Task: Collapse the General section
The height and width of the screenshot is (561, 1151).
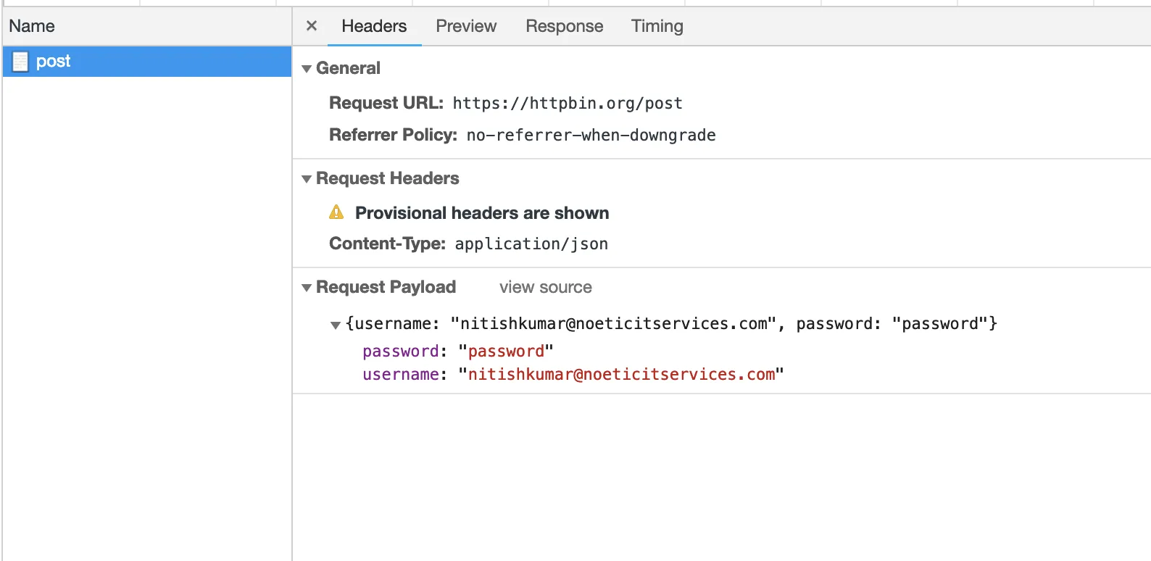Action: 307,69
